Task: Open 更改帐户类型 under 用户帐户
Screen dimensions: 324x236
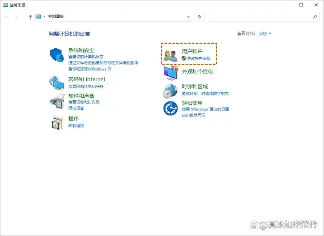Action: (199, 58)
